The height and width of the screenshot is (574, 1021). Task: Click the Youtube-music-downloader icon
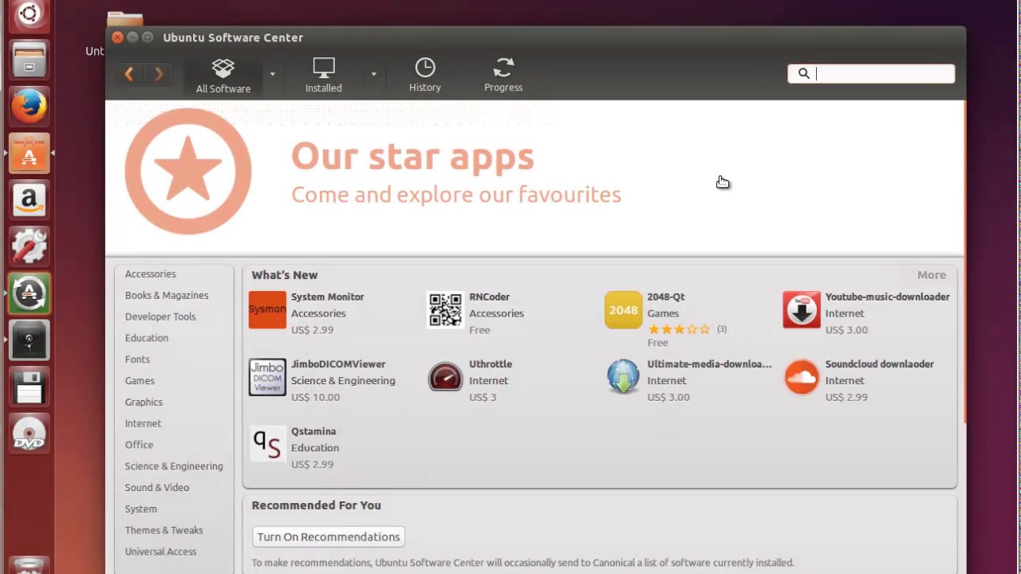pyautogui.click(x=802, y=310)
